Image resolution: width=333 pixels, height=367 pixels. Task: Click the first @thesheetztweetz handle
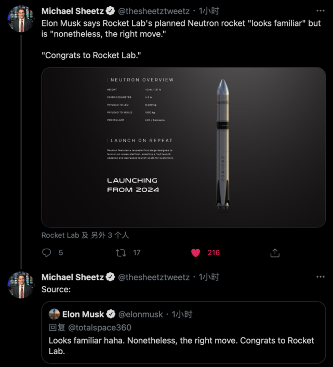[x=154, y=11]
